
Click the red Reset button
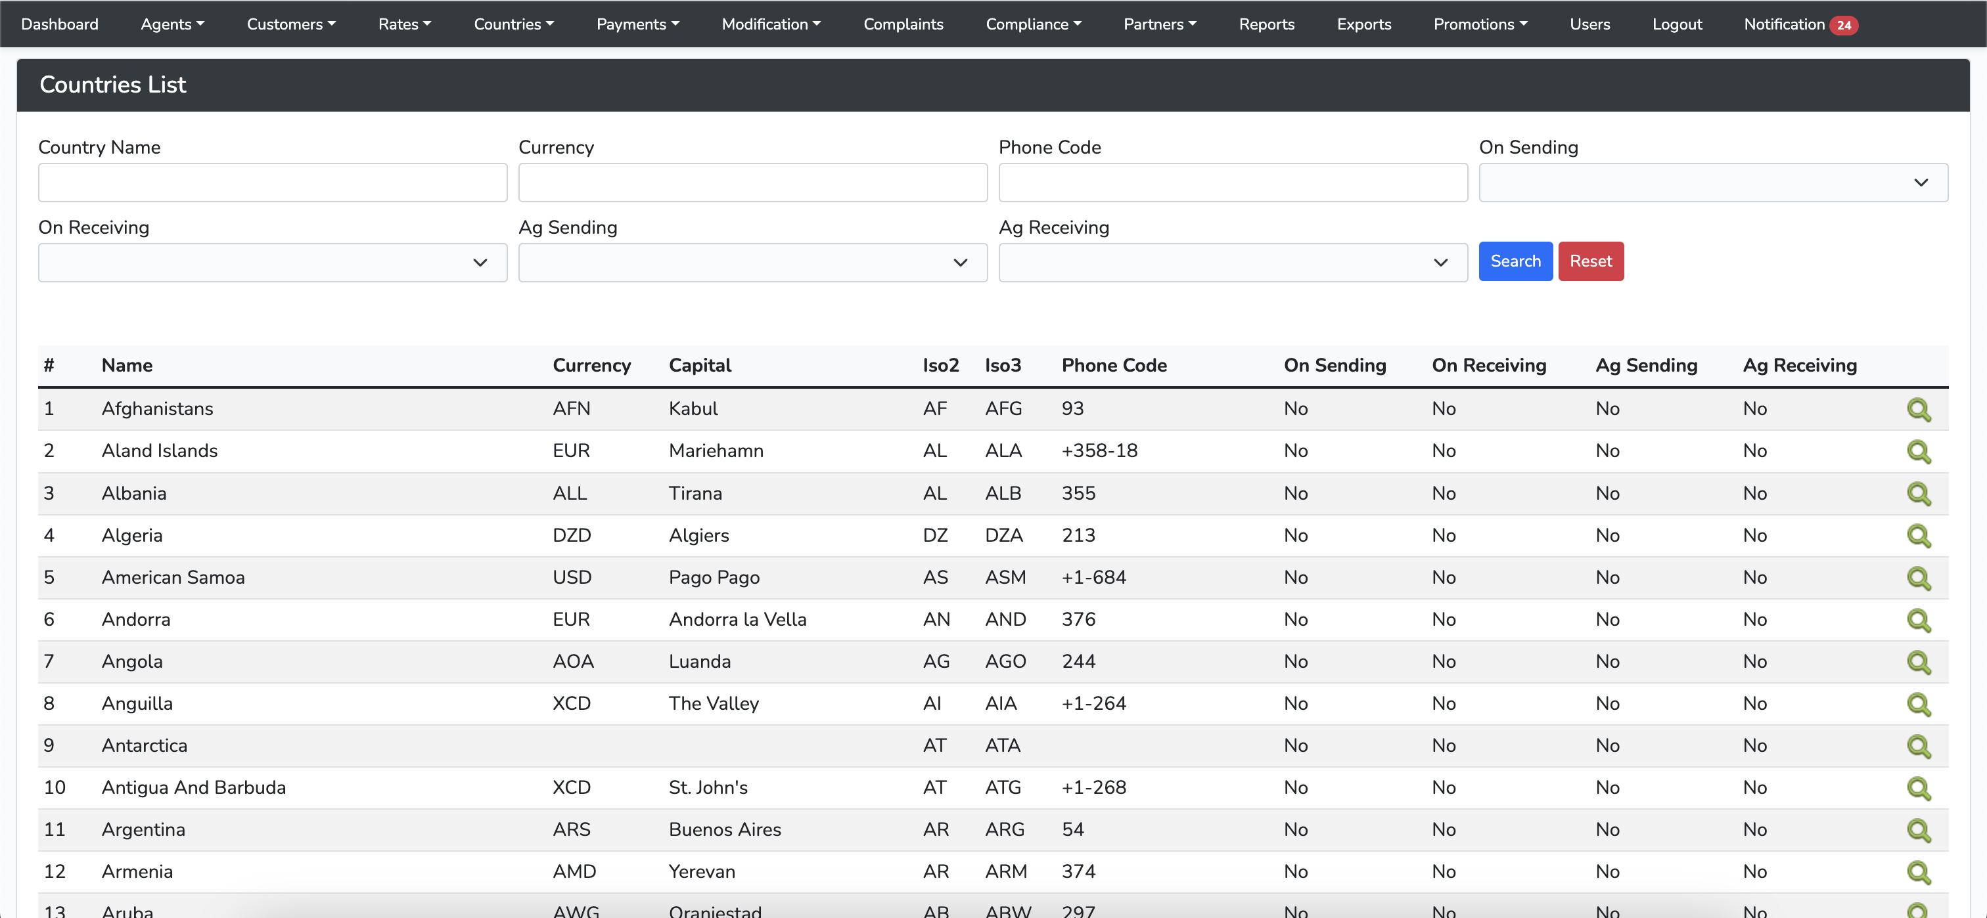1589,261
